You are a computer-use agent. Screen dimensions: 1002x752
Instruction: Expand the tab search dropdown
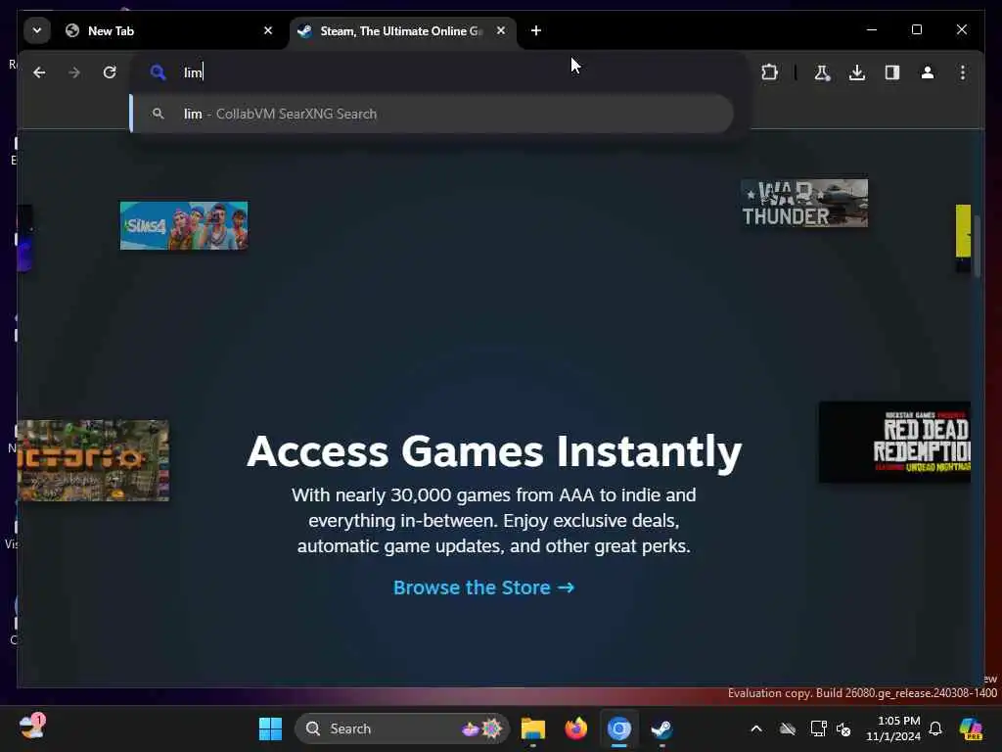pos(37,30)
